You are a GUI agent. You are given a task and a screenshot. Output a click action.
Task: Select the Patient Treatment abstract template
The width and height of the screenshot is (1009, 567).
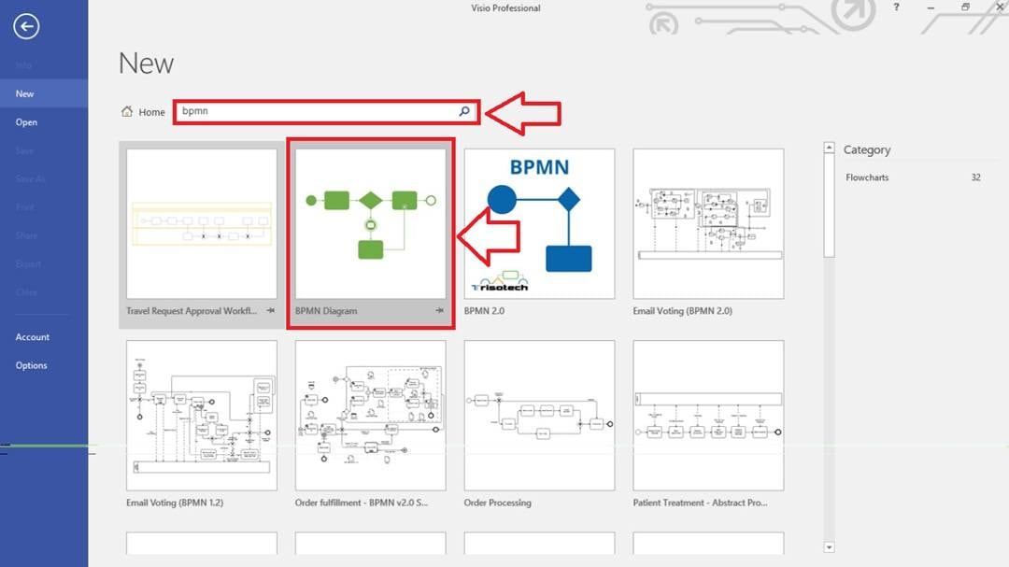click(707, 416)
